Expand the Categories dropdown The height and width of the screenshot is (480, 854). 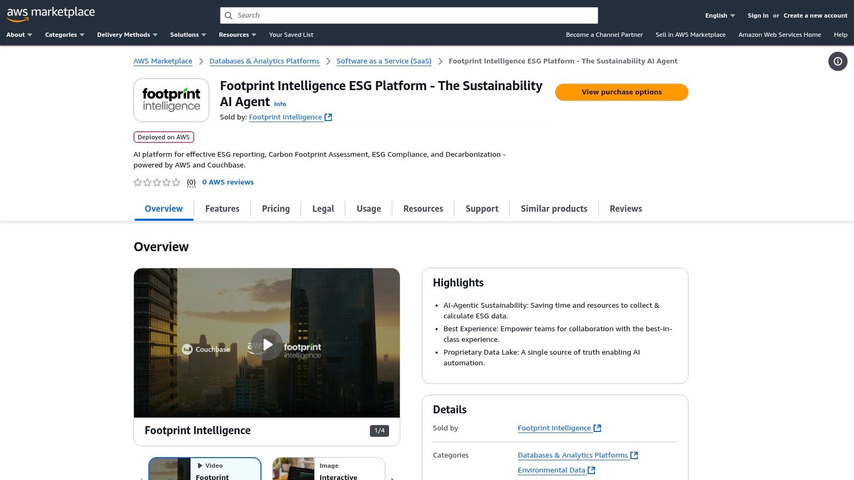click(x=65, y=35)
